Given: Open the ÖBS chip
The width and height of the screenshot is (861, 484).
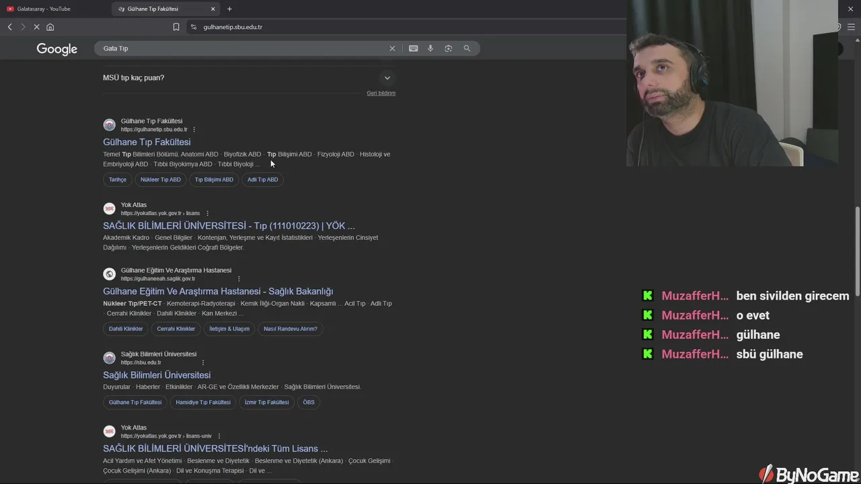Looking at the screenshot, I should point(309,402).
